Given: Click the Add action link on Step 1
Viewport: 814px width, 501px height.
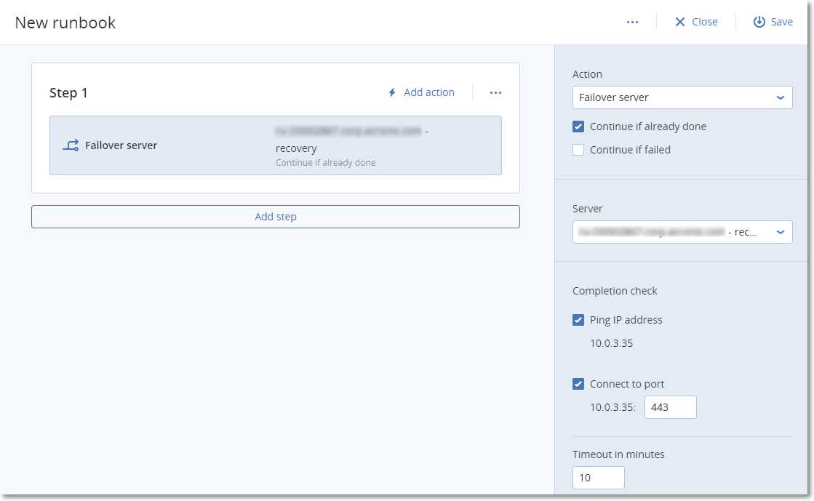Looking at the screenshot, I should tap(428, 92).
